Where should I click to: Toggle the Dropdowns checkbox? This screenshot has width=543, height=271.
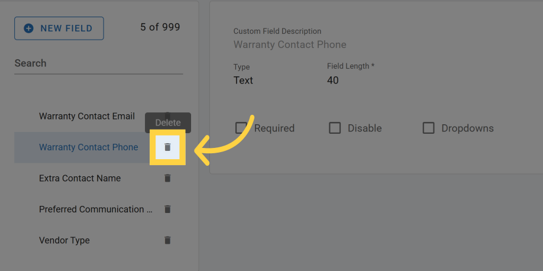(429, 128)
